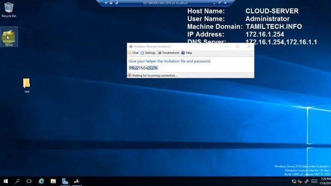331x186 pixels.
Task: Maximize the Windows Remote Assistance window
Action: pyautogui.click(x=237, y=46)
